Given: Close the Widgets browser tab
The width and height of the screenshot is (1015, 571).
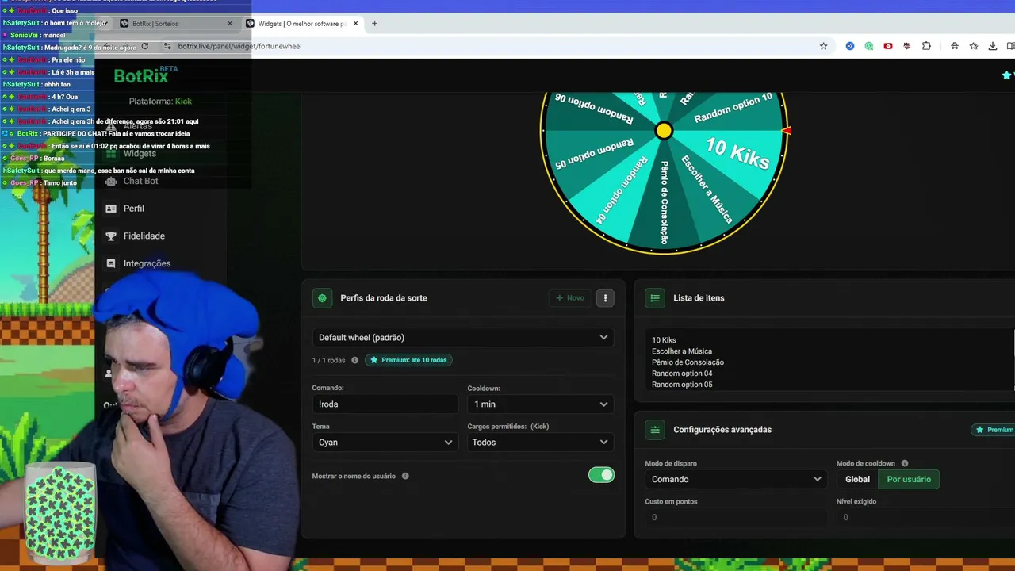Looking at the screenshot, I should pyautogui.click(x=355, y=23).
